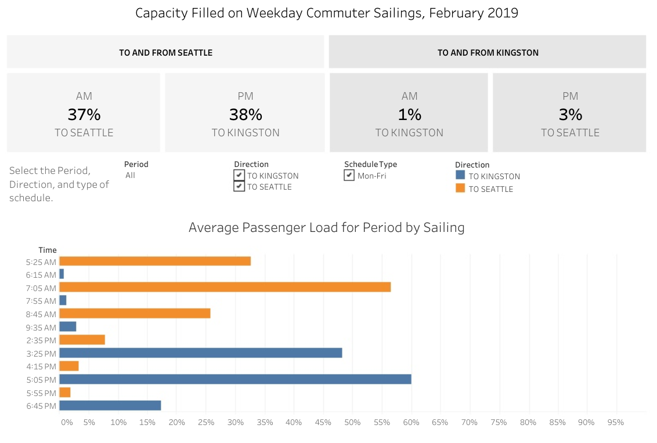
Task: Select the 7:05 AM orange bar
Action: (226, 287)
